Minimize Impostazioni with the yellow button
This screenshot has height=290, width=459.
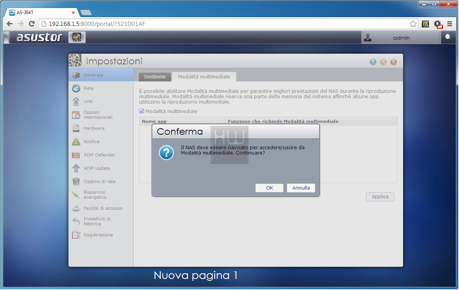point(383,62)
